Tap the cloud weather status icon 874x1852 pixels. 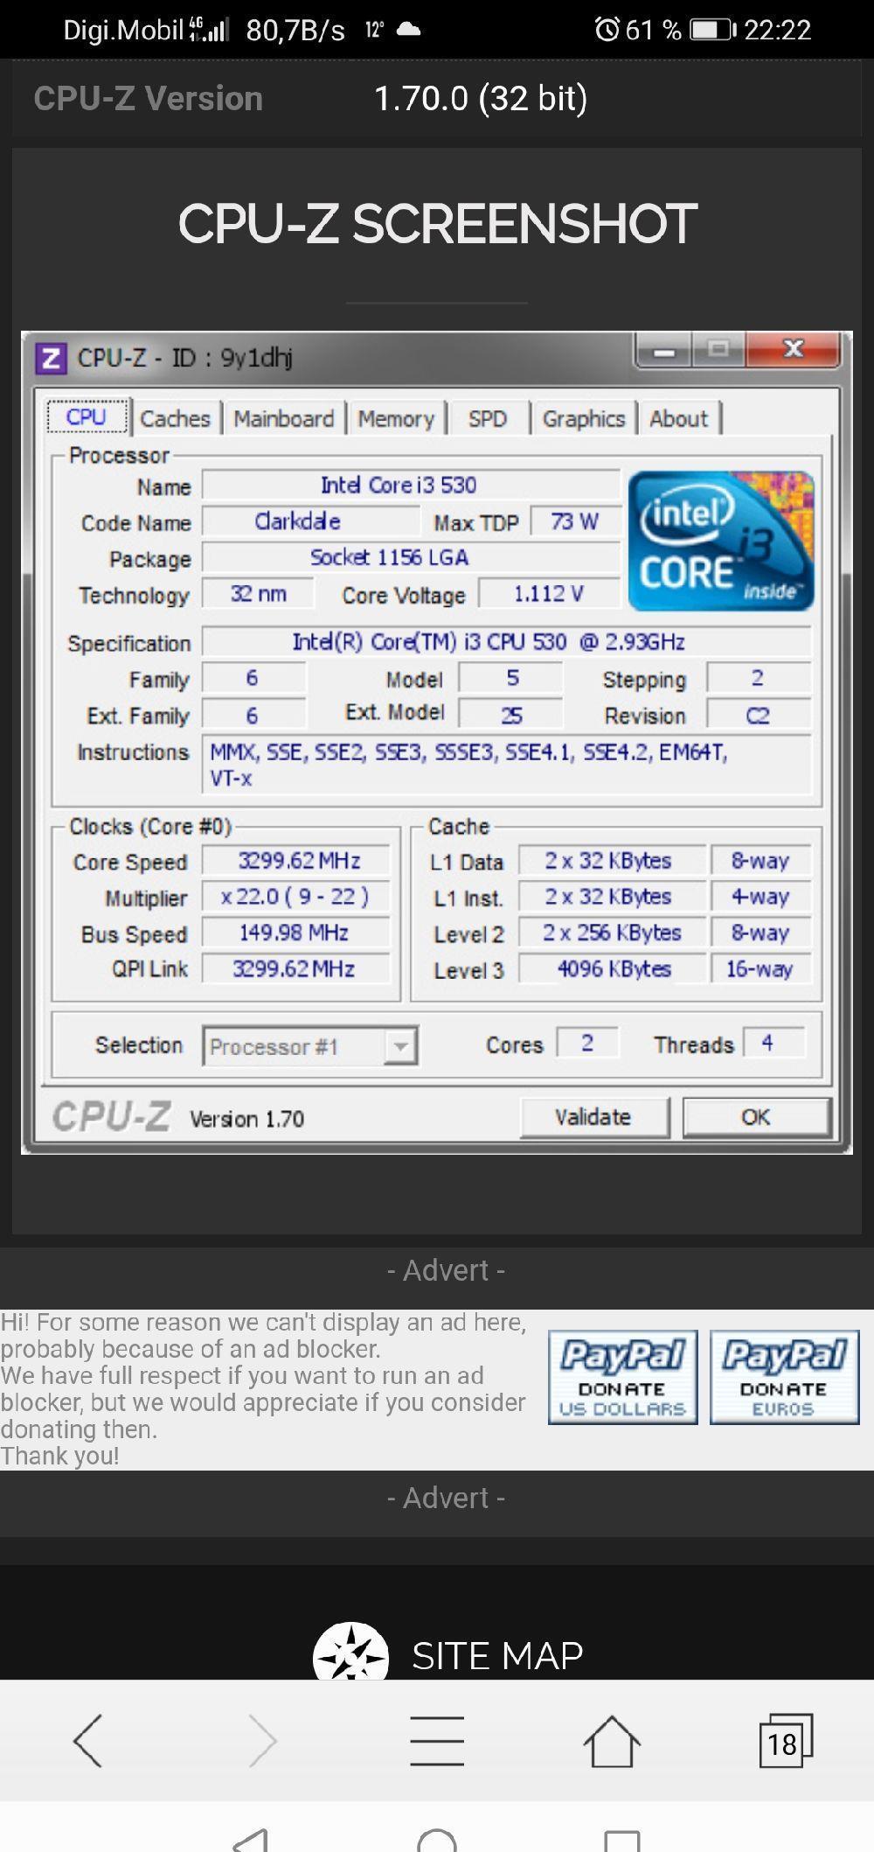point(408,30)
